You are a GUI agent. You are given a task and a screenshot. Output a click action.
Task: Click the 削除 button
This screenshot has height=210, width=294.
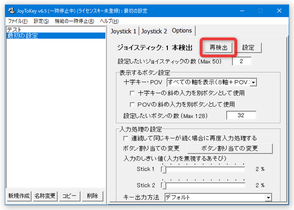93,196
